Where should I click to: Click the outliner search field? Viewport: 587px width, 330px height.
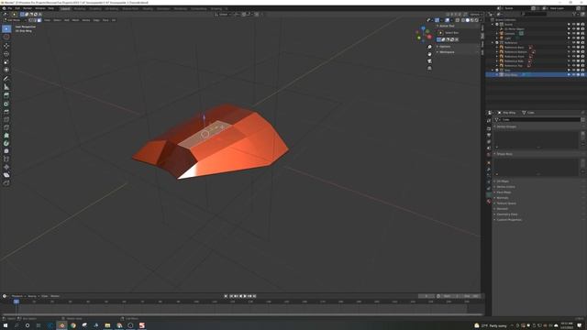pos(534,15)
